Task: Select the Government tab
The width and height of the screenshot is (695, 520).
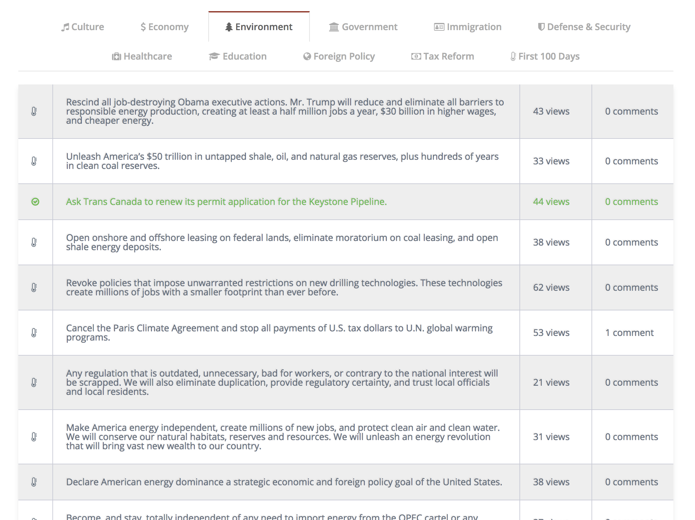Action: (x=363, y=27)
